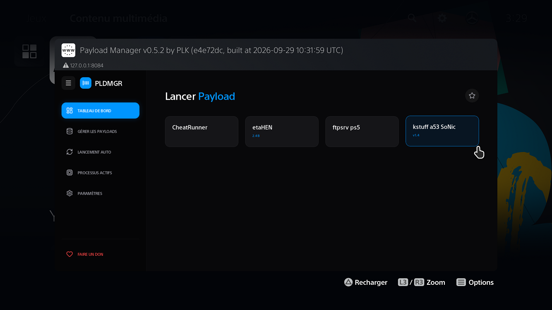Launch the kstuff a53 SoNic payload
The image size is (552, 310).
(442, 131)
